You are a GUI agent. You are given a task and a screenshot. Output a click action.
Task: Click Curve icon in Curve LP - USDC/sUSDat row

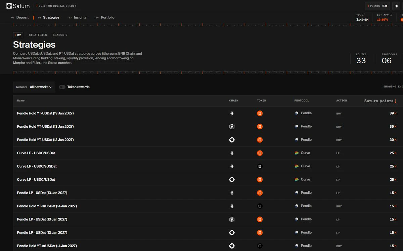[297, 166]
